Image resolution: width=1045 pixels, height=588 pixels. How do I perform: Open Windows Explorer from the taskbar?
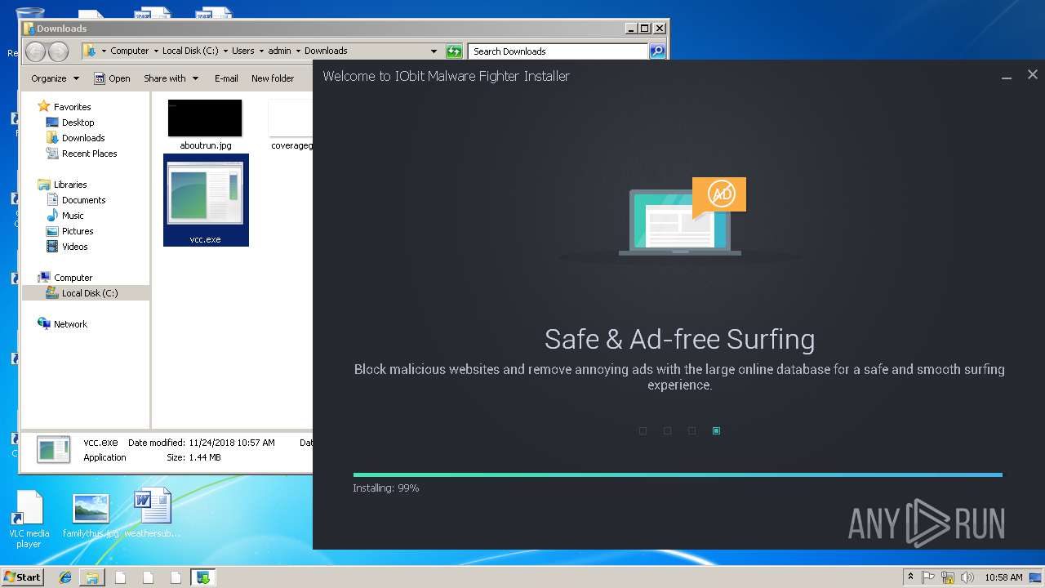[92, 577]
